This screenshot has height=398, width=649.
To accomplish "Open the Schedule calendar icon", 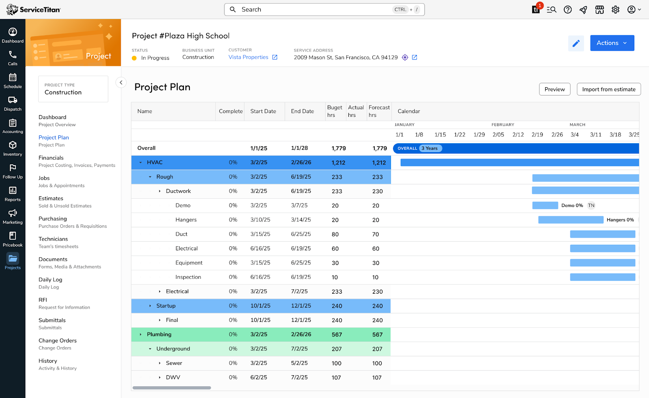I will coord(13,77).
